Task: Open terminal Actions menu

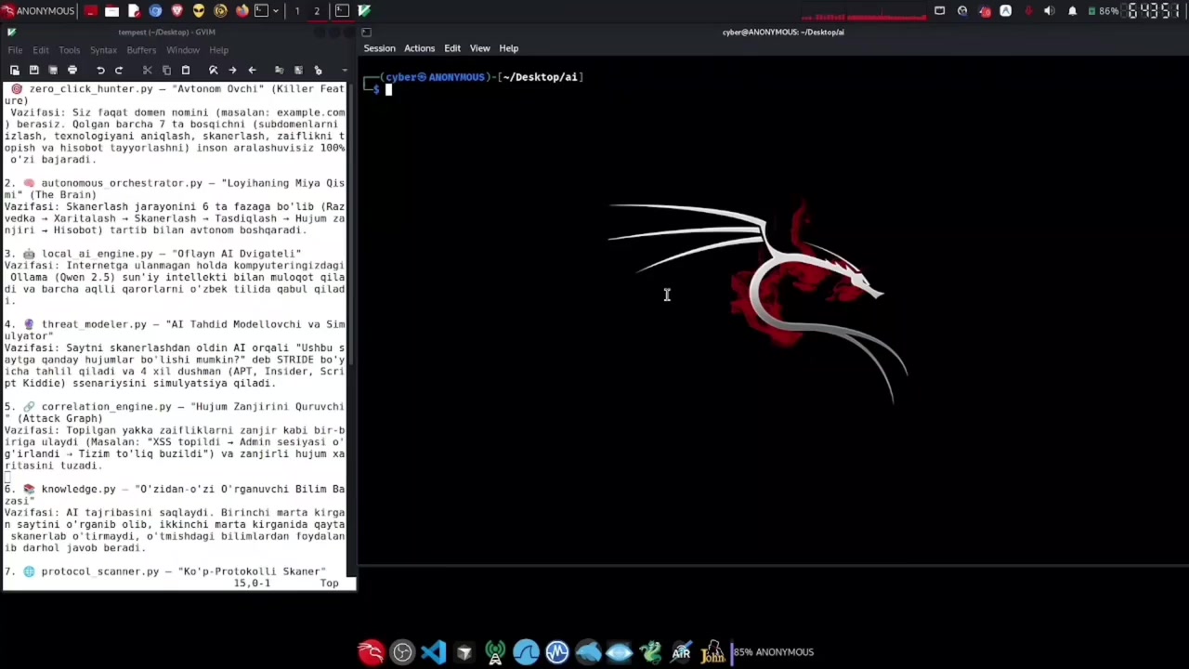Action: pyautogui.click(x=419, y=48)
